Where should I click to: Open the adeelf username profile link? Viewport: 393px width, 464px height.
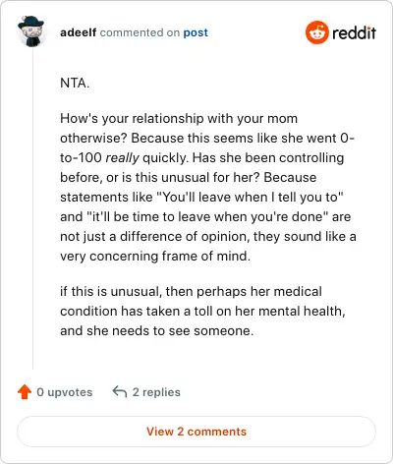point(79,32)
